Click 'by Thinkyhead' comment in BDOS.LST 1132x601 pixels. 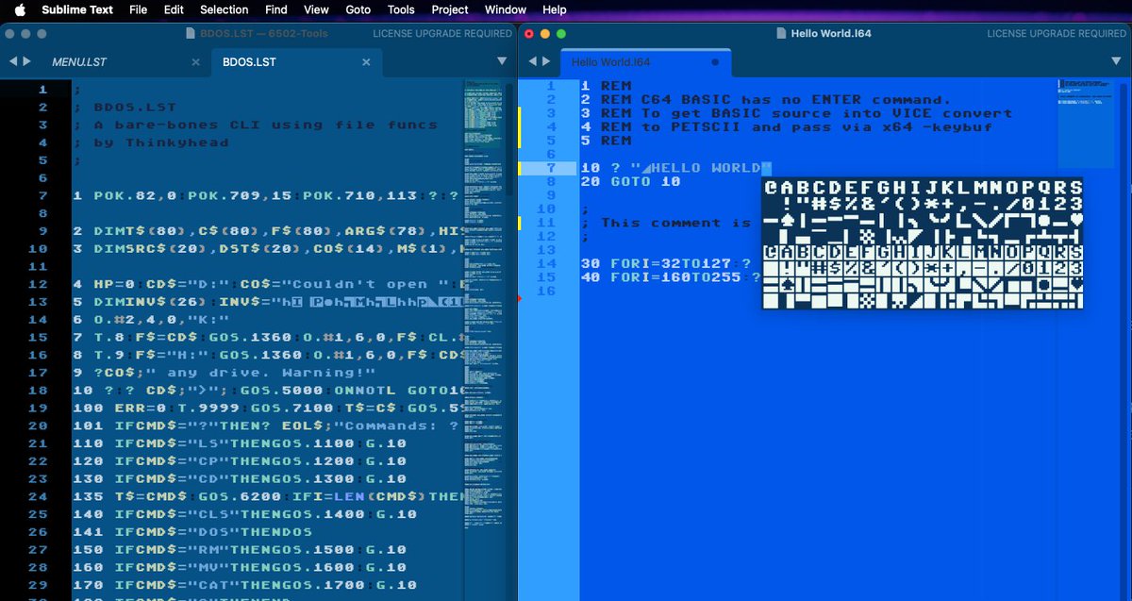point(161,142)
